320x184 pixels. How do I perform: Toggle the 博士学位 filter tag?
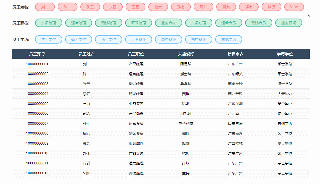pyautogui.click(x=109, y=39)
